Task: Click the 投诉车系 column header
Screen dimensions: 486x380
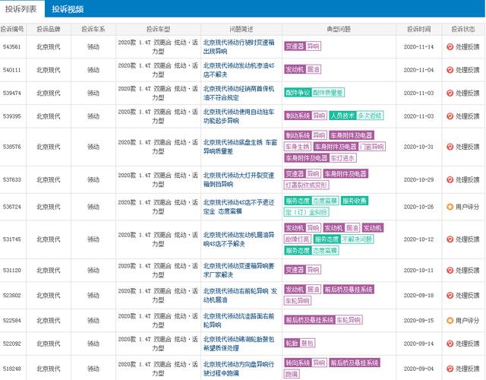Action: click(93, 29)
